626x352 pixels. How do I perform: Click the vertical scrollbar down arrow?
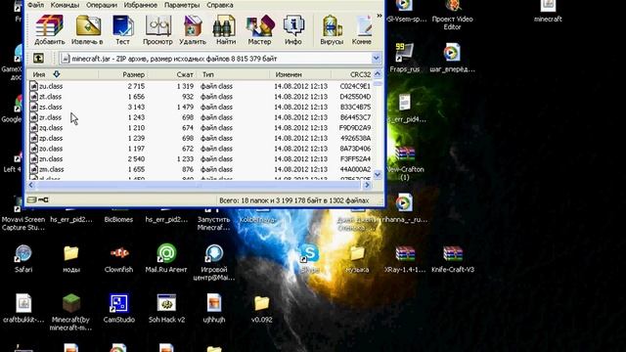pos(378,174)
